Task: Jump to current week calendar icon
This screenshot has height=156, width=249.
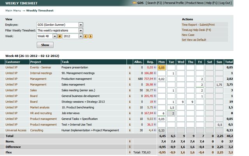Action: [60, 36]
